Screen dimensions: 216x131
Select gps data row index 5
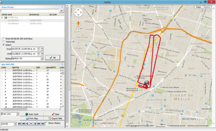(31, 83)
